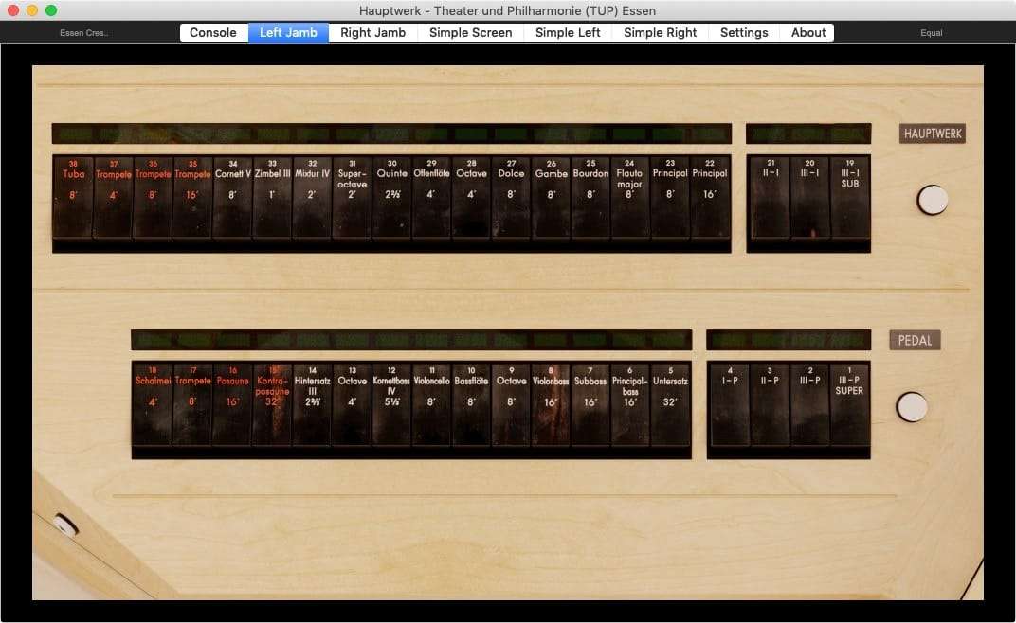Enable the Bourdon 8' stop
This screenshot has height=623, width=1016.
[590, 198]
